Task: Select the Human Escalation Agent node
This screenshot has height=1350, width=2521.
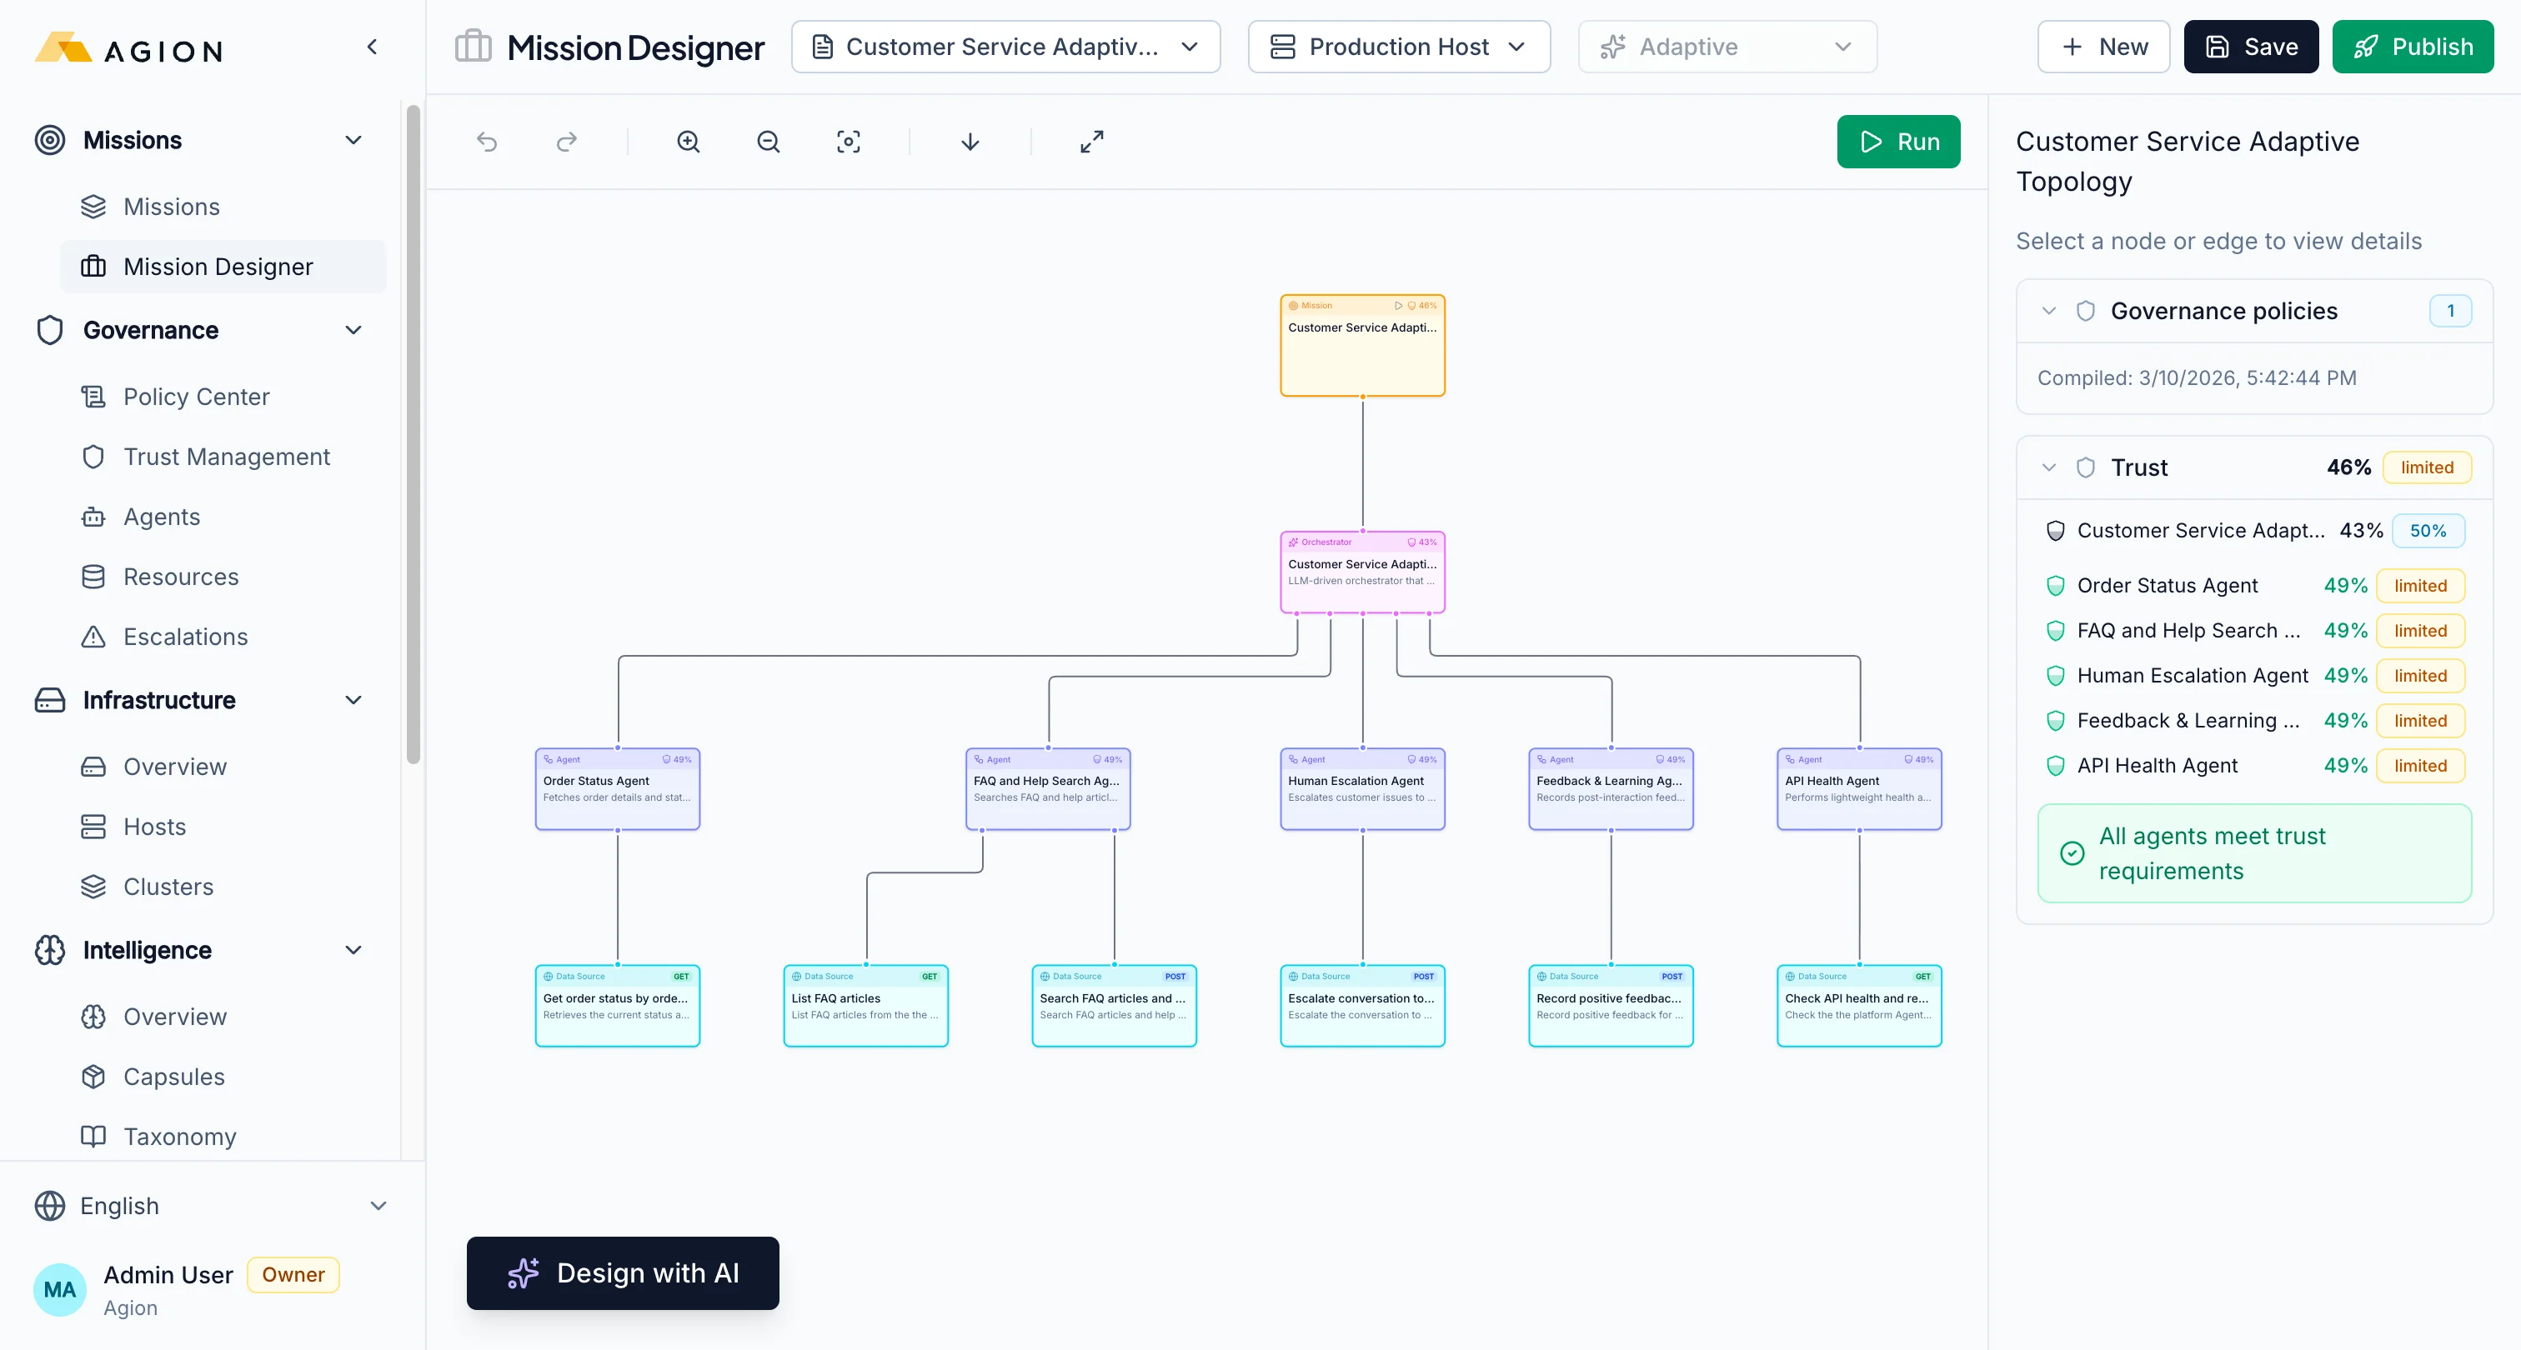Action: point(1361,788)
